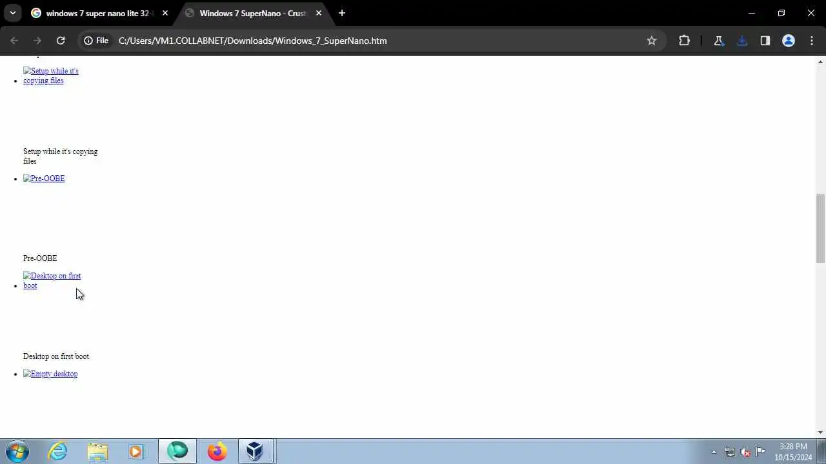Image resolution: width=826 pixels, height=464 pixels.
Task: Close the 'windows 7 super nano lite' tab
Action: click(165, 13)
